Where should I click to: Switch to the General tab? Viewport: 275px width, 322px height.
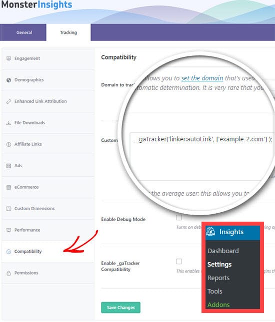click(x=23, y=32)
